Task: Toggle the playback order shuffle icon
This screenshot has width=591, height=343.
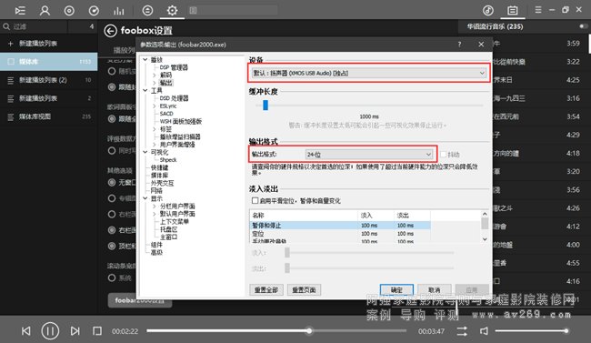Action: (462, 331)
